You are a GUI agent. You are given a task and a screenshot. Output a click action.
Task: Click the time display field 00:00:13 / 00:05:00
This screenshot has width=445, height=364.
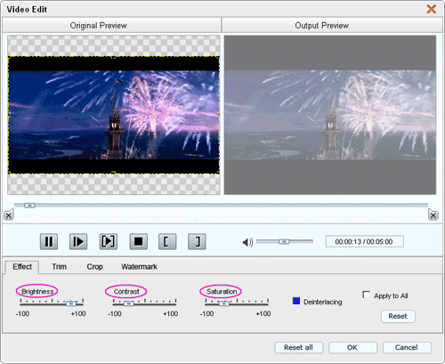365,241
